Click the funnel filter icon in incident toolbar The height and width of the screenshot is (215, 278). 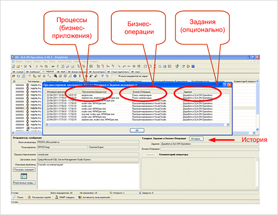103,76
